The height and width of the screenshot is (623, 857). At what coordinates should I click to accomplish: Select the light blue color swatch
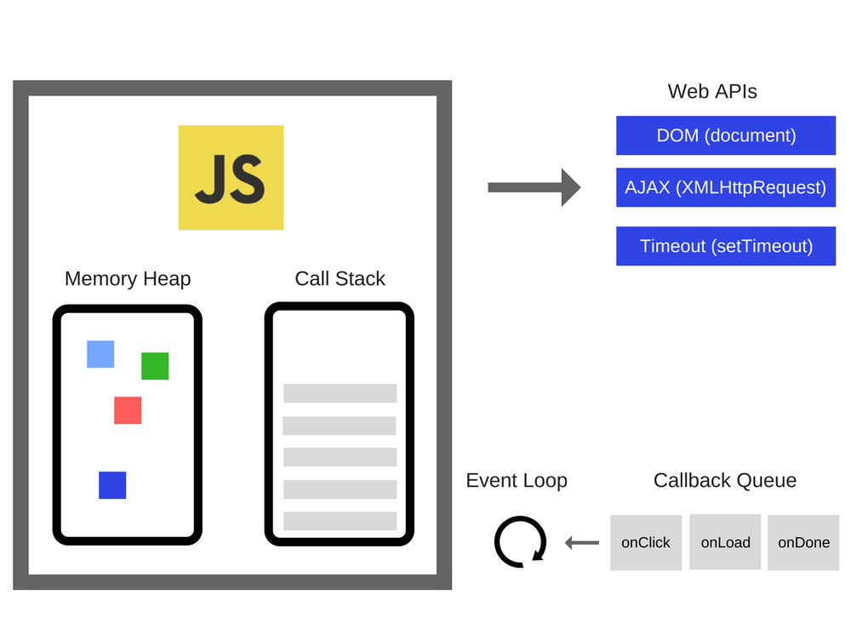[x=100, y=355]
